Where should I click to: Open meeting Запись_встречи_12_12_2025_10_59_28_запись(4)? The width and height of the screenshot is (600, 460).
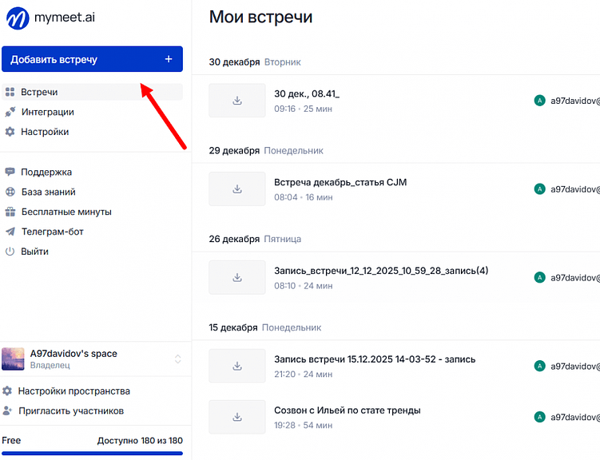click(381, 271)
